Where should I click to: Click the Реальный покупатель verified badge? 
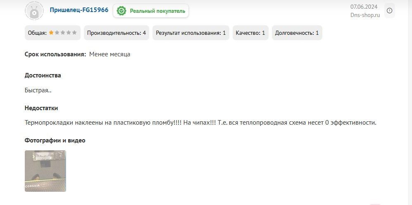(151, 11)
